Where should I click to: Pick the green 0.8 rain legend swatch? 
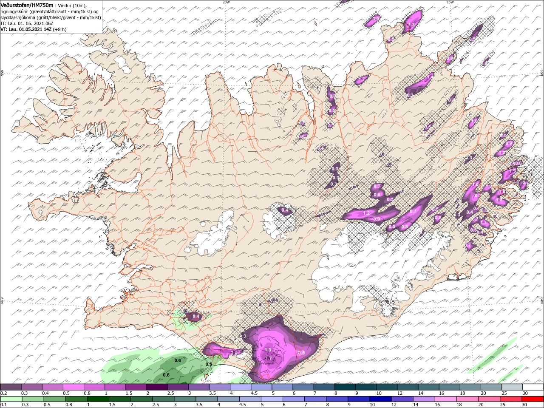coord(76,399)
